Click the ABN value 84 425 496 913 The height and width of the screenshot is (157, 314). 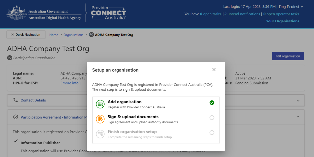pos(73,78)
